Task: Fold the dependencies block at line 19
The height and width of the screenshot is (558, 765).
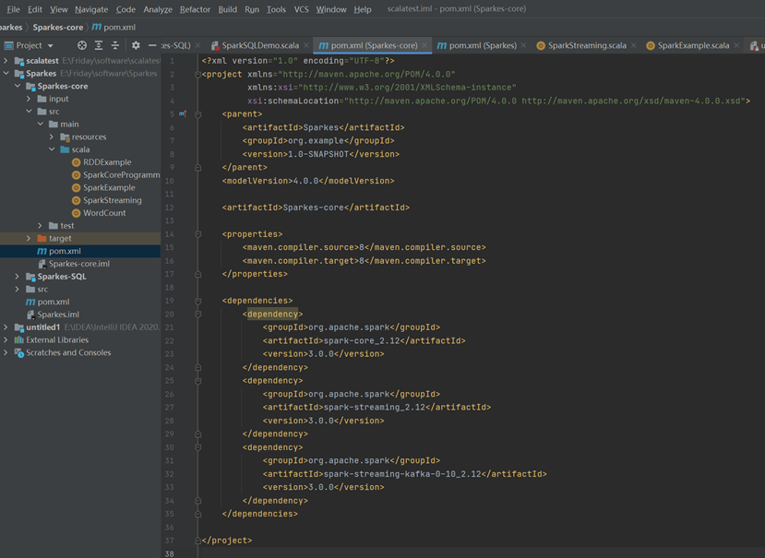Action: click(x=198, y=301)
